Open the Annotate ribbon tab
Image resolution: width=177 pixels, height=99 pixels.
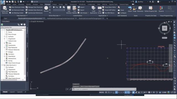pos(21,4)
